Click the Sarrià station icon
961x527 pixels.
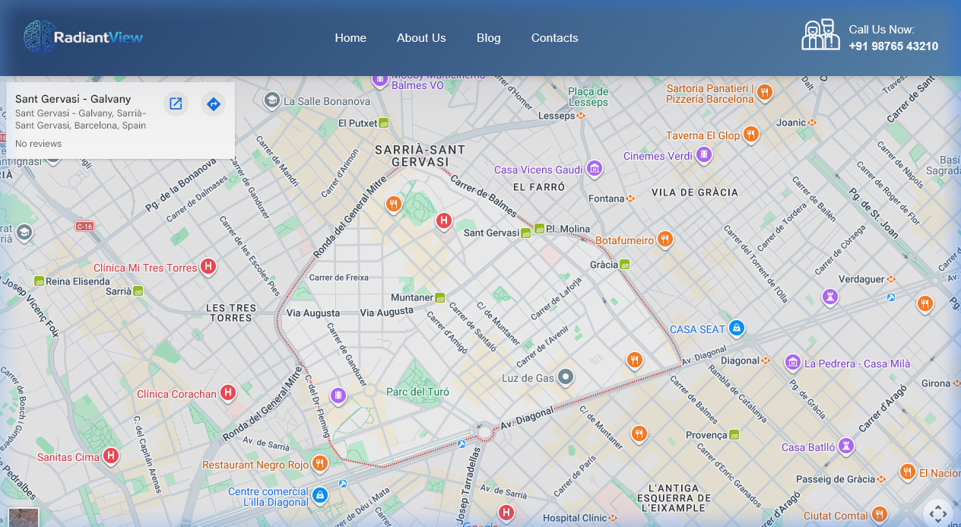(x=138, y=290)
